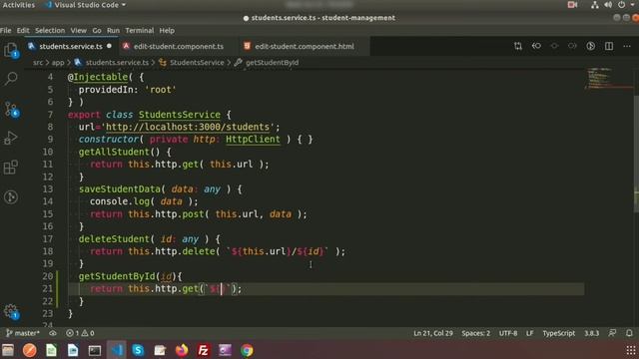The height and width of the screenshot is (359, 639).
Task: Click the compare changes icon in editor toolbar
Action: point(518,46)
